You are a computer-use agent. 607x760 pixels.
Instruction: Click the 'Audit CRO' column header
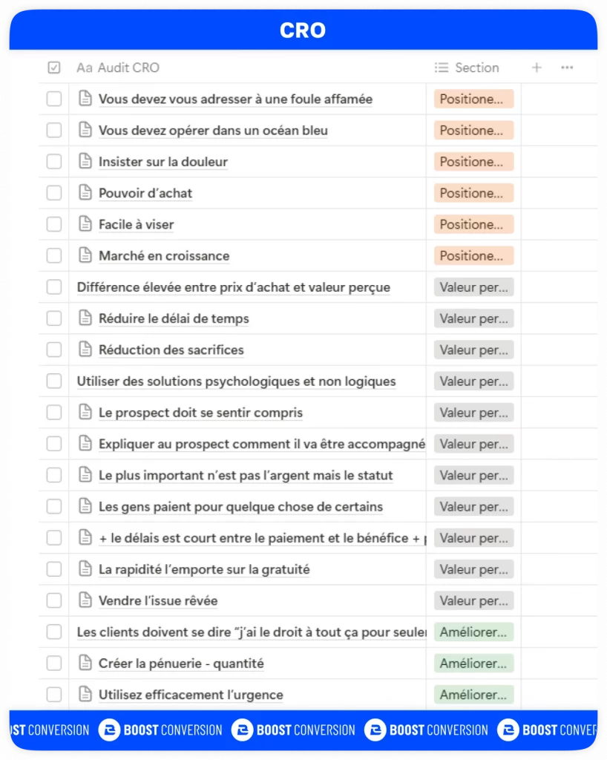[126, 68]
